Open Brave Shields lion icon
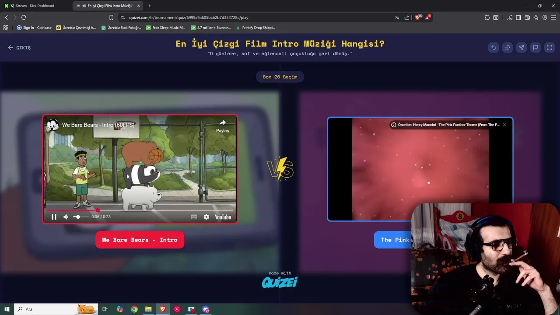The width and height of the screenshot is (560, 315). pyautogui.click(x=418, y=17)
